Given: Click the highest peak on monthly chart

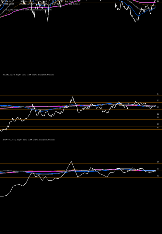Looking at the screenshot, I should pyautogui.click(x=71, y=162).
